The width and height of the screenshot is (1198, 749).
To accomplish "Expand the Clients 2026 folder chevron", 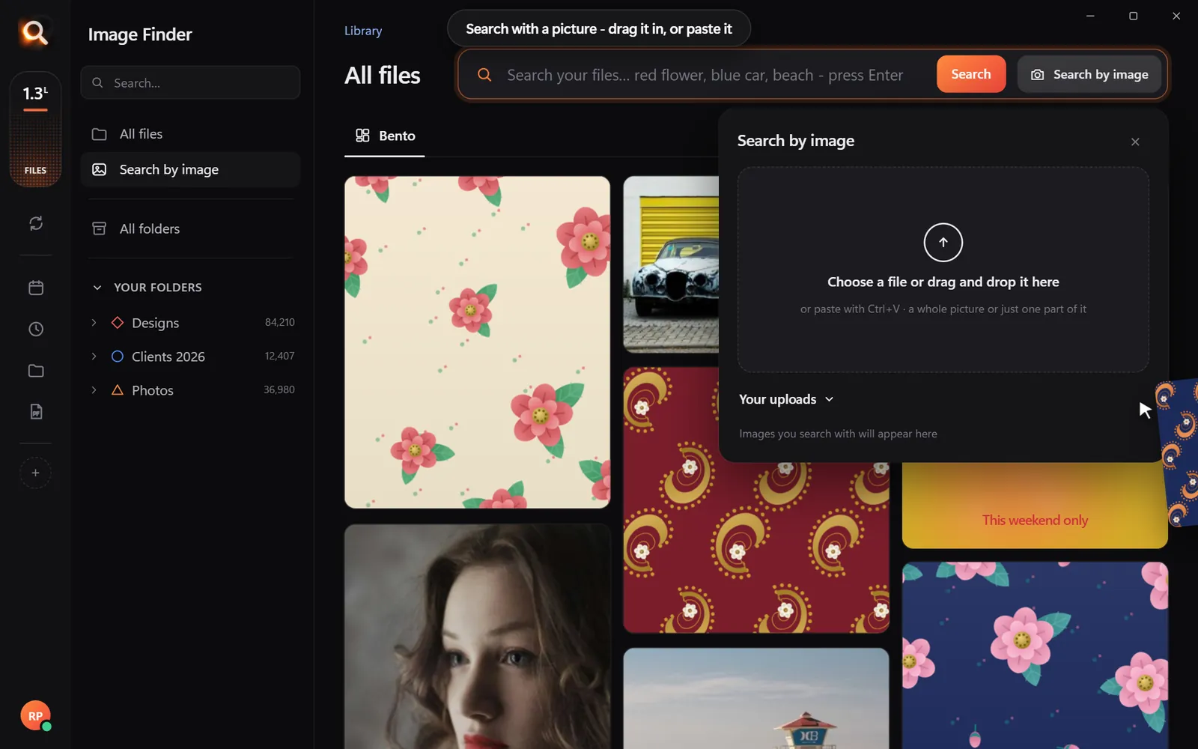I will pyautogui.click(x=94, y=357).
